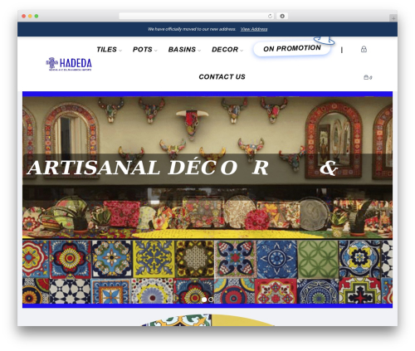Open the POTS menu

click(142, 50)
